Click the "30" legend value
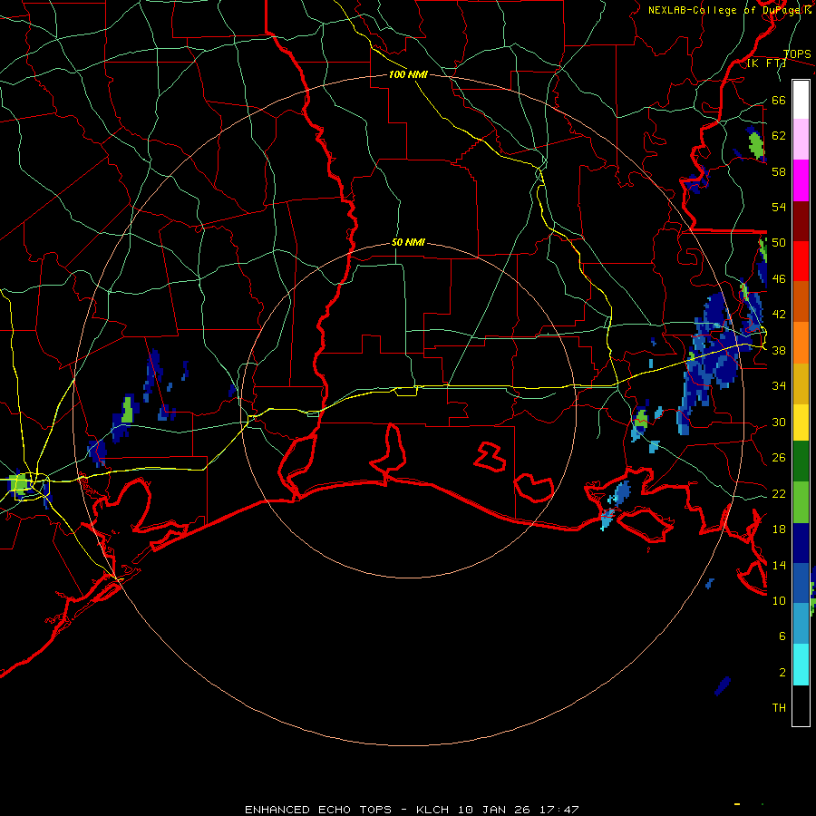 (x=779, y=422)
